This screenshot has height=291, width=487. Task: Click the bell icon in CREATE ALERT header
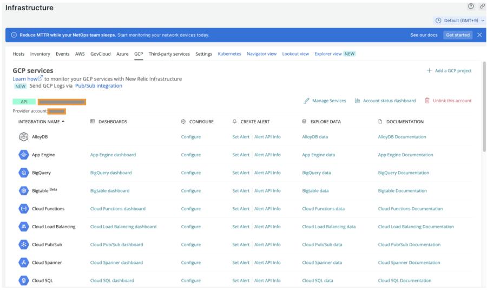tap(234, 122)
